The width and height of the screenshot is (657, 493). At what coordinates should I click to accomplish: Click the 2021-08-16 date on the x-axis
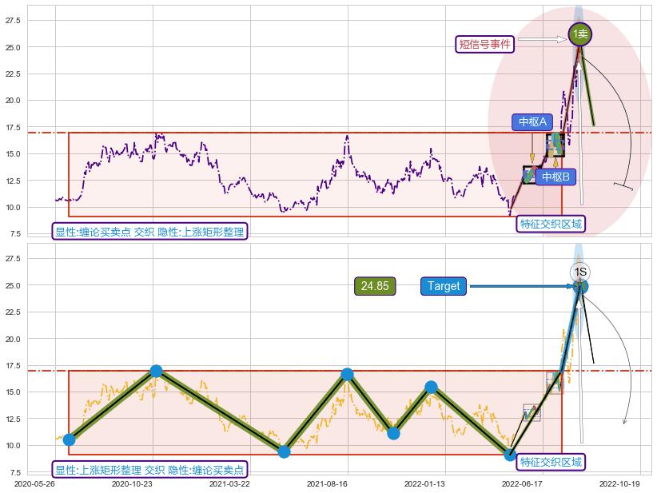coord(327,484)
